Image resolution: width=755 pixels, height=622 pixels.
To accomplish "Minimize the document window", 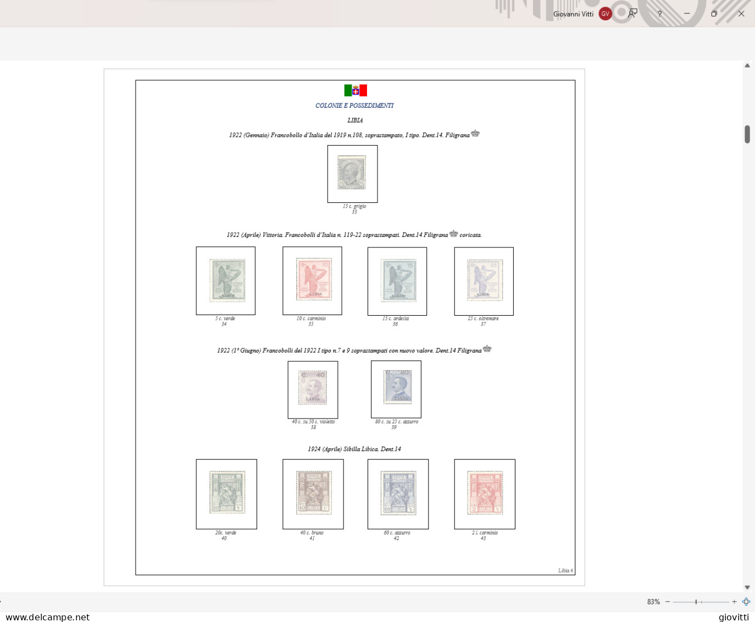I will click(x=686, y=14).
